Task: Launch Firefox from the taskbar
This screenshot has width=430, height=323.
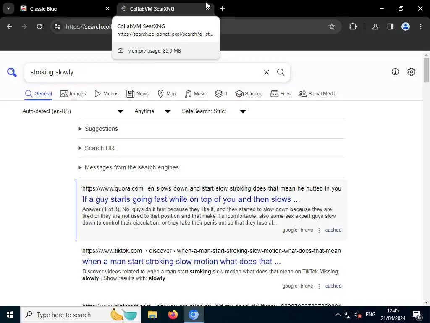Action: [x=173, y=315]
